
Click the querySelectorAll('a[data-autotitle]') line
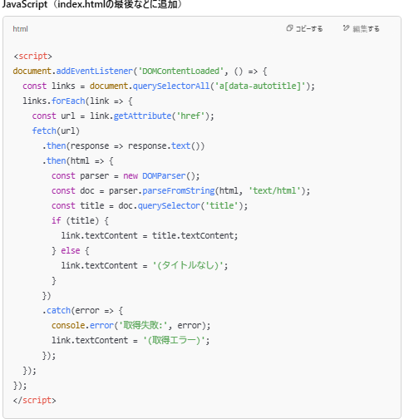[x=169, y=86]
